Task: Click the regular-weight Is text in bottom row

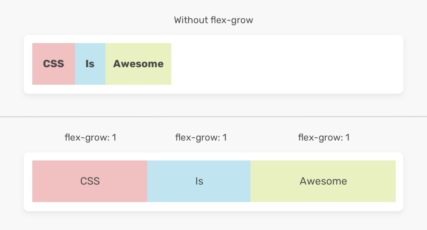Action: (x=199, y=181)
